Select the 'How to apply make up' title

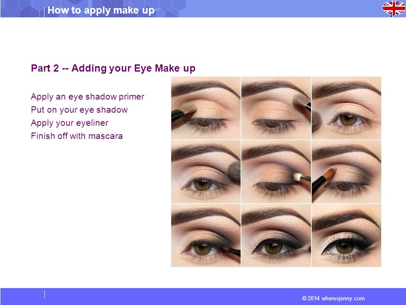point(101,10)
